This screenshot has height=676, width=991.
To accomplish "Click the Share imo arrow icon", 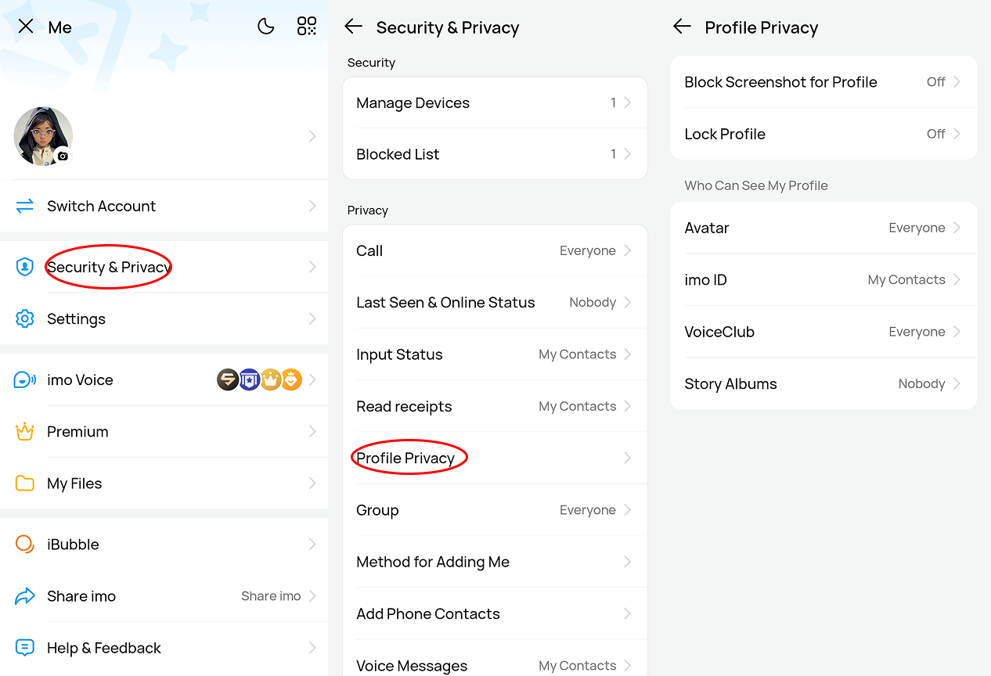I will tap(25, 596).
